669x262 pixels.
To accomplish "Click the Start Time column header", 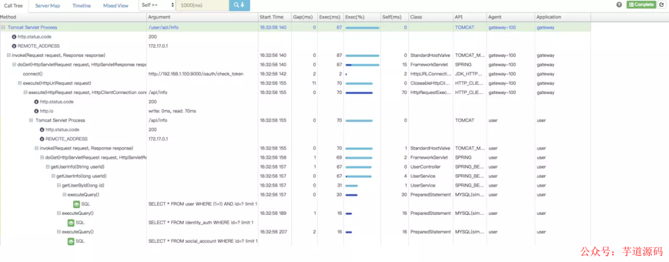I will [x=275, y=17].
